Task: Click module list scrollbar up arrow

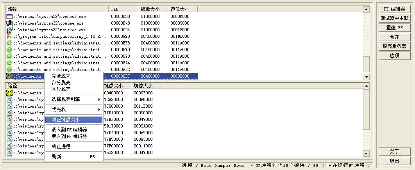Action: pyautogui.click(x=366, y=86)
